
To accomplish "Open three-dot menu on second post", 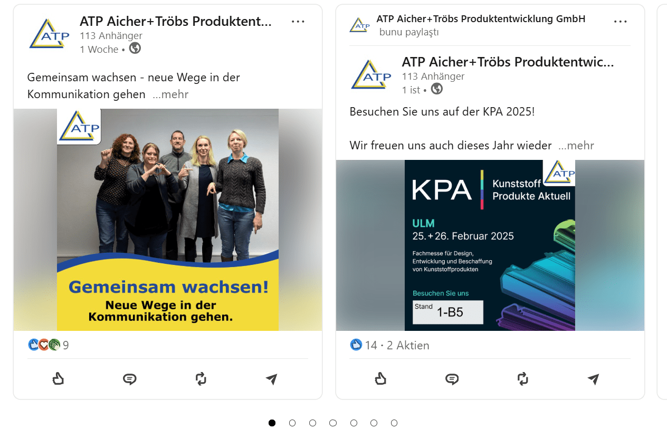I will pyautogui.click(x=621, y=22).
